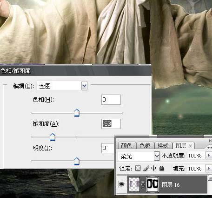Select the 图层 16 layer mask thumbnail

coord(152,184)
